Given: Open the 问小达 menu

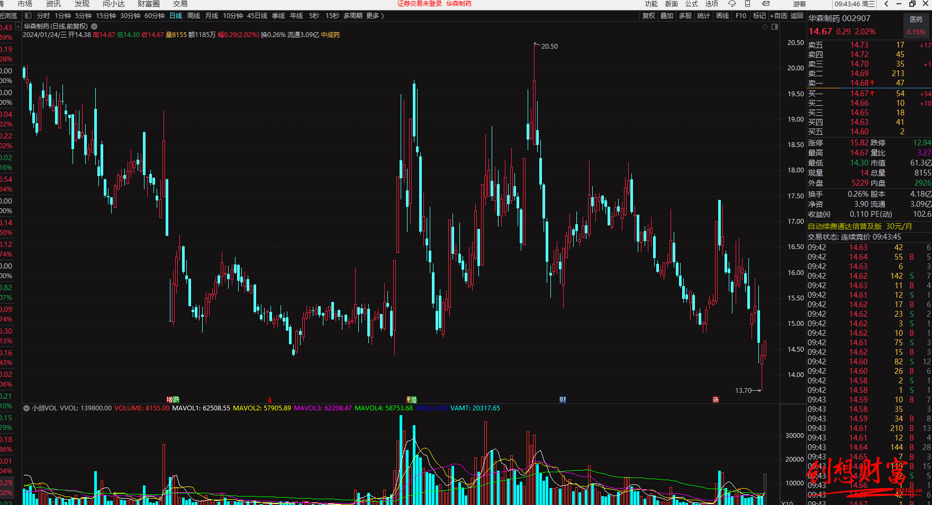Looking at the screenshot, I should [114, 4].
